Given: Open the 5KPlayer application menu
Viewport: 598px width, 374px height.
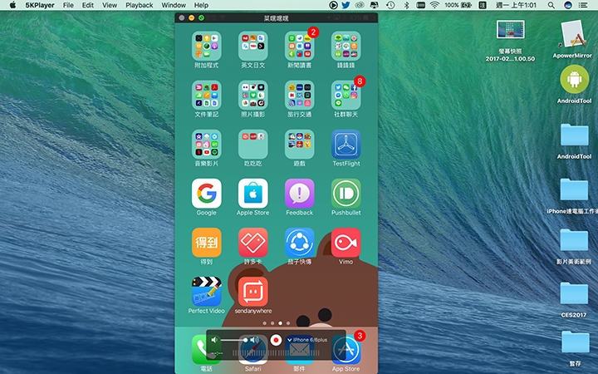Looking at the screenshot, I should pyautogui.click(x=40, y=5).
